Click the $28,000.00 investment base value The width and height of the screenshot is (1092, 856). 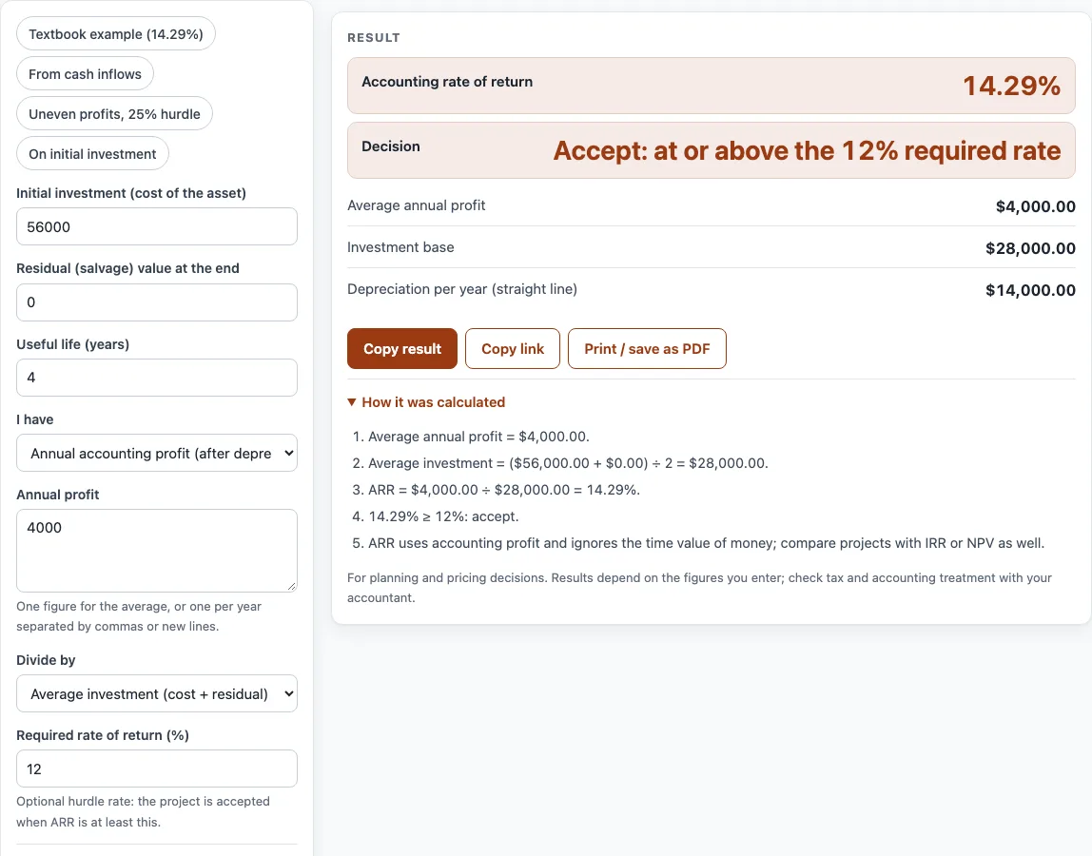1031,248
